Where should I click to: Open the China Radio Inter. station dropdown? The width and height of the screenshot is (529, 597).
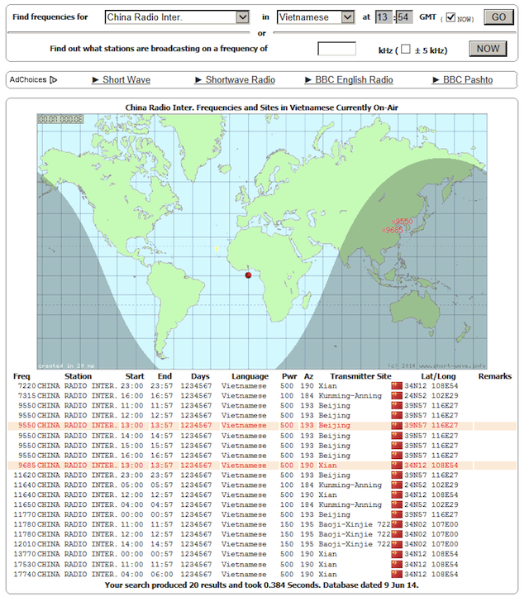pyautogui.click(x=177, y=17)
